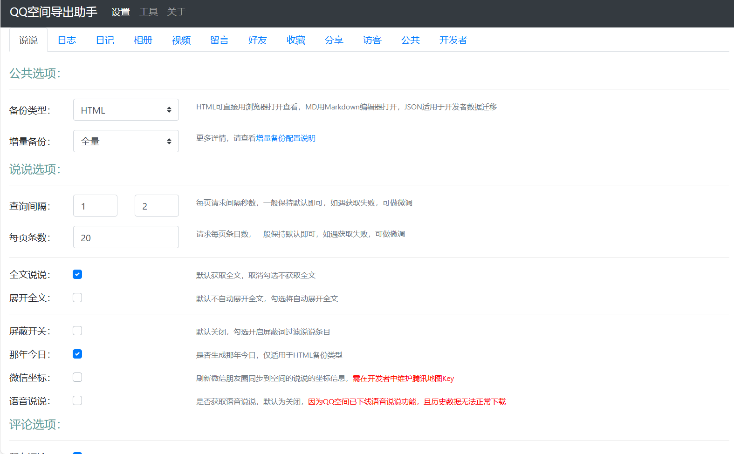This screenshot has width=734, height=454.
Task: Click the 备份类型 label
Action: [30, 110]
